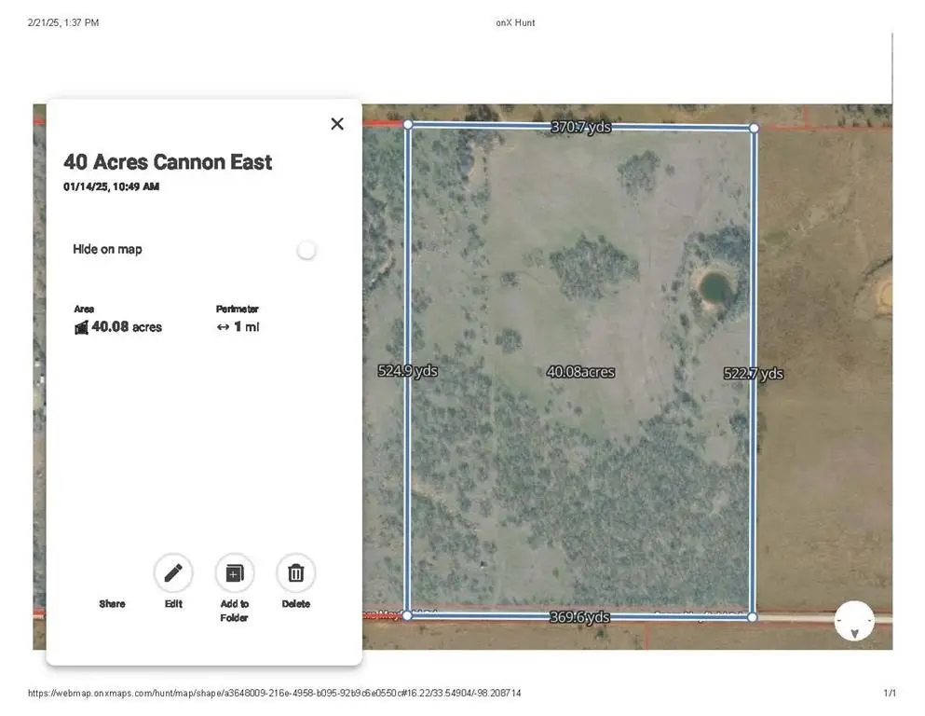925x716 pixels.
Task: Click the webmap.onxmaps.com URL in the footer
Action: [274, 694]
